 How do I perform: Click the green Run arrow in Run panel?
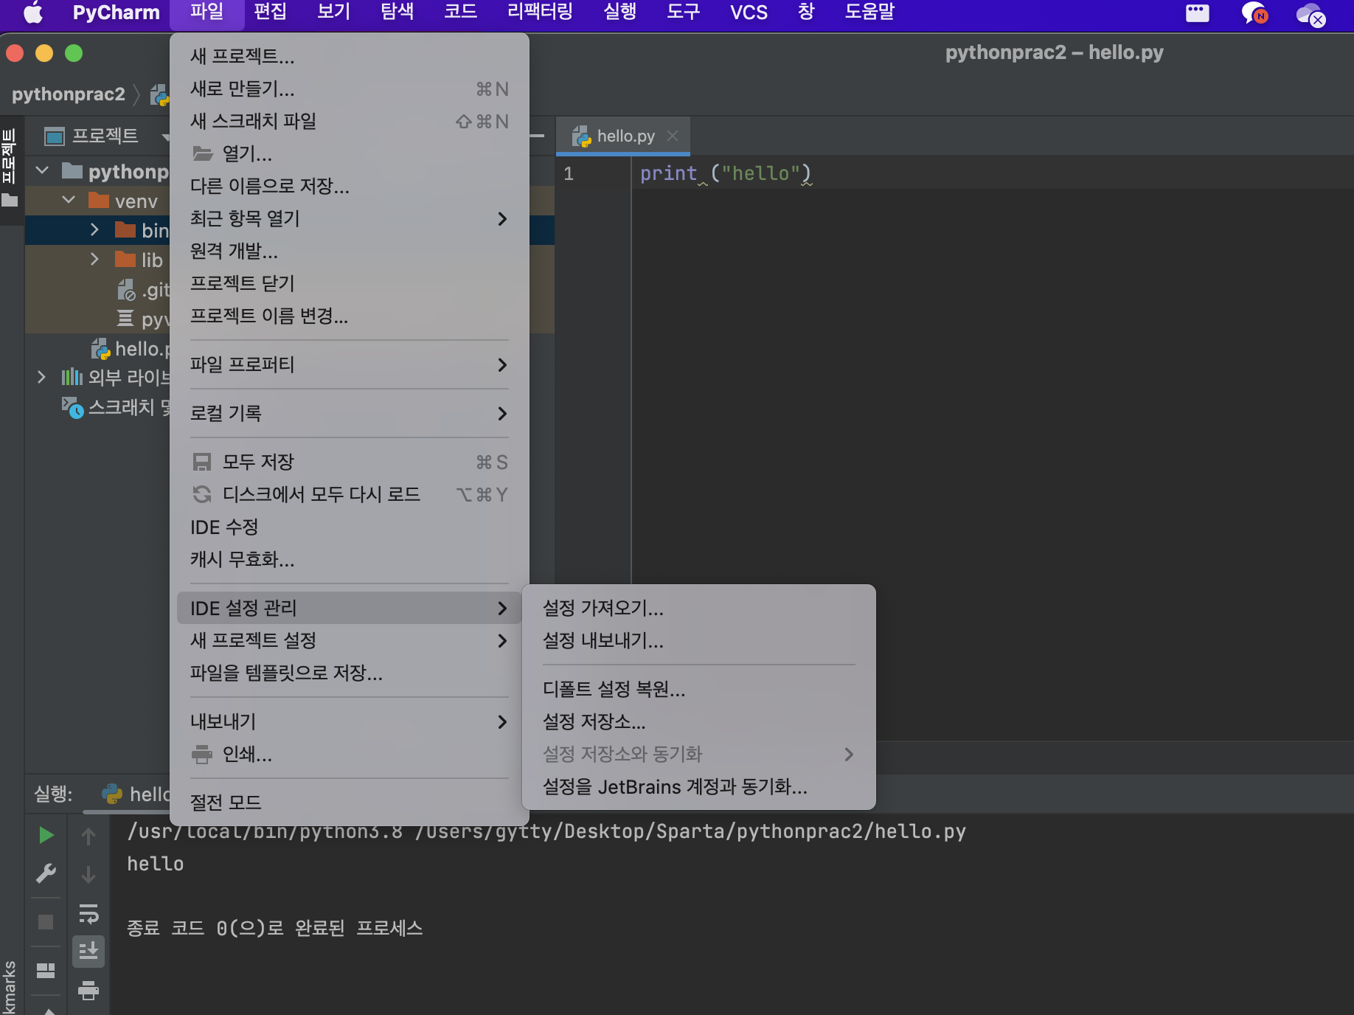click(46, 835)
